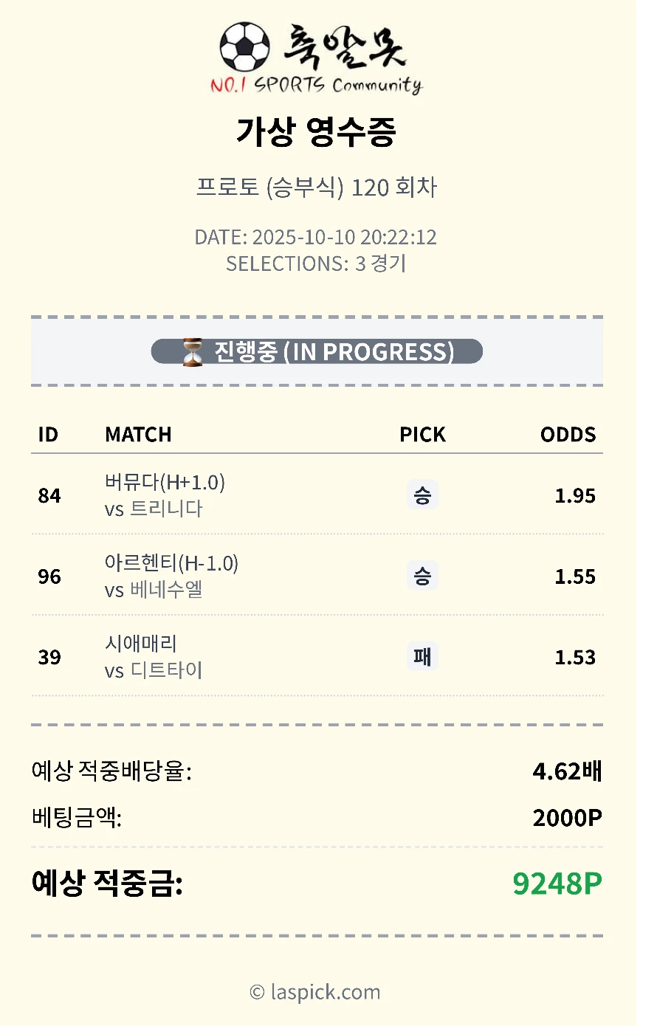Click the 승 pick badge for match 96

click(x=422, y=576)
